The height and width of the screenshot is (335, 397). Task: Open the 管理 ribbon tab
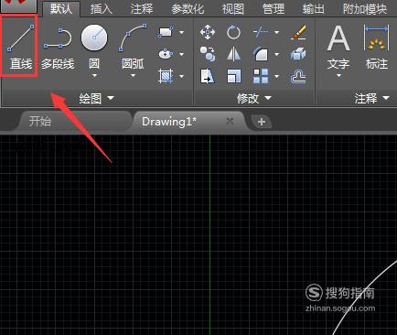(x=274, y=9)
